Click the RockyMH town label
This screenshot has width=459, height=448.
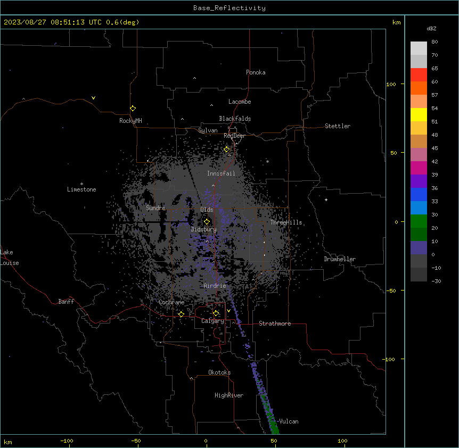[x=130, y=121]
